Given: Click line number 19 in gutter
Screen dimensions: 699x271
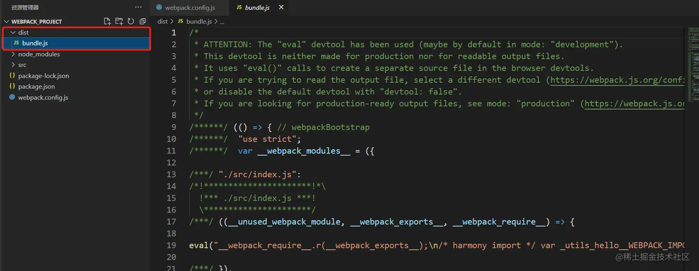Looking at the screenshot, I should (x=172, y=245).
